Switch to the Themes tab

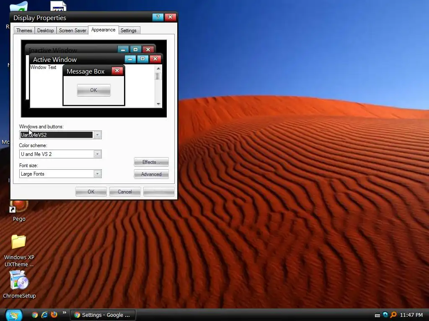(x=24, y=30)
